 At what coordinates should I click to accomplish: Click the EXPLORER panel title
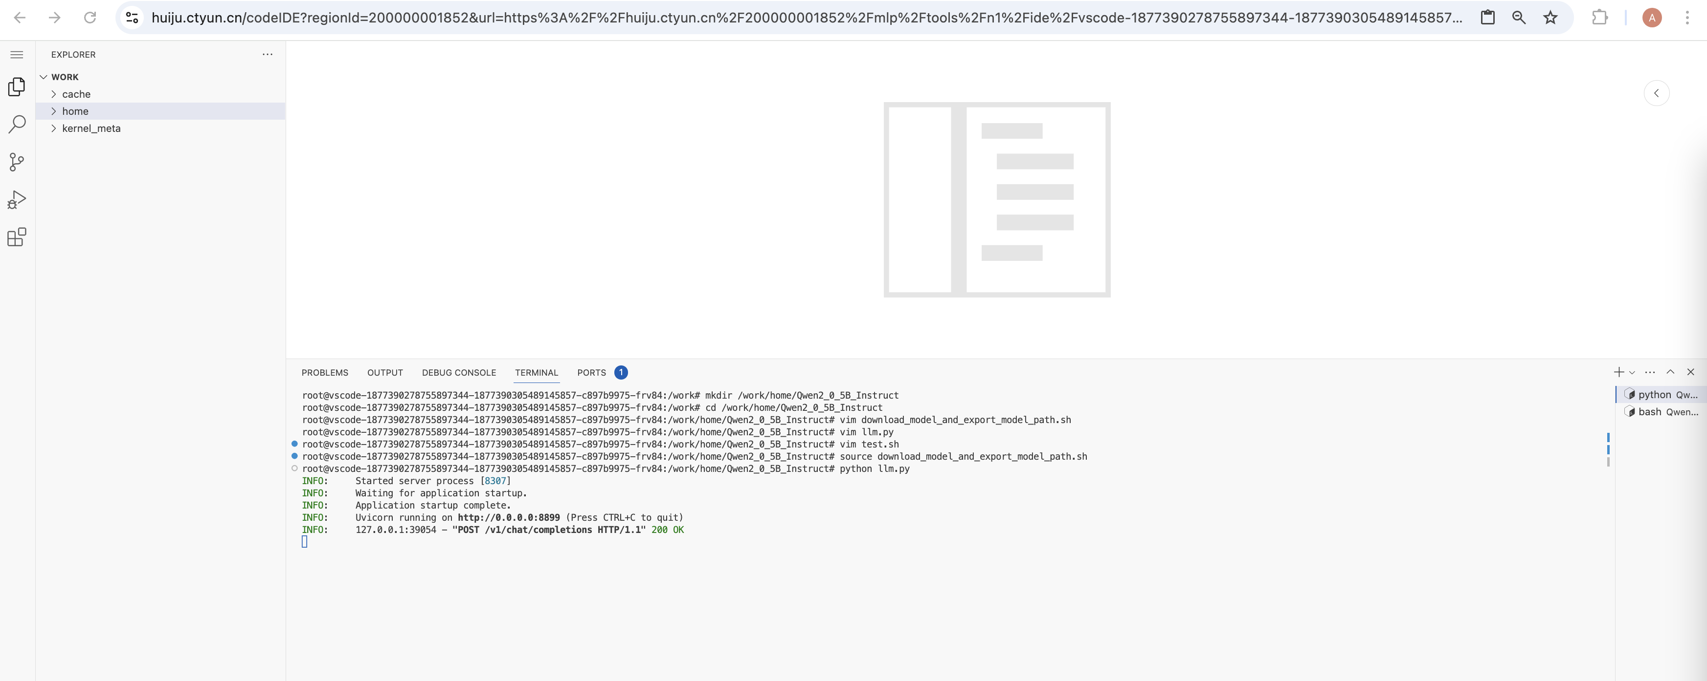[x=73, y=54]
